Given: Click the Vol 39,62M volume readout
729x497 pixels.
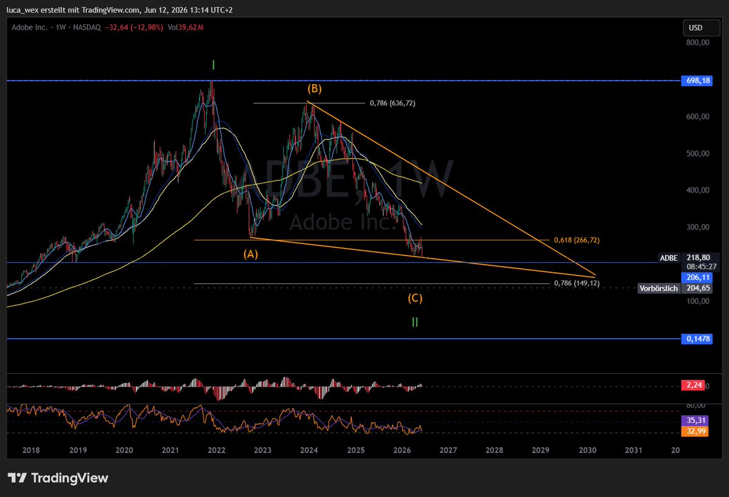Looking at the screenshot, I should [x=185, y=27].
